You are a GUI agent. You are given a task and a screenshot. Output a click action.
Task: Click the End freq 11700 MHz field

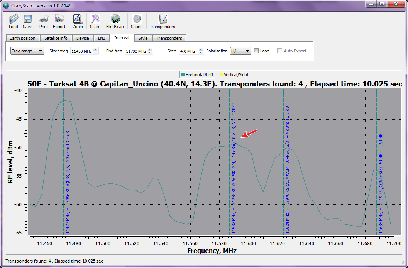tap(136, 51)
